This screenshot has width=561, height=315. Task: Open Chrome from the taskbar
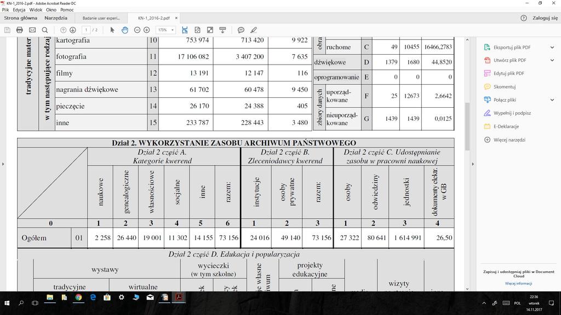tap(78, 297)
